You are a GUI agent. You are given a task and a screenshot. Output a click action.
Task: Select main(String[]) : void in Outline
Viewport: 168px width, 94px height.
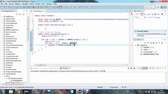pyautogui.click(x=150, y=52)
